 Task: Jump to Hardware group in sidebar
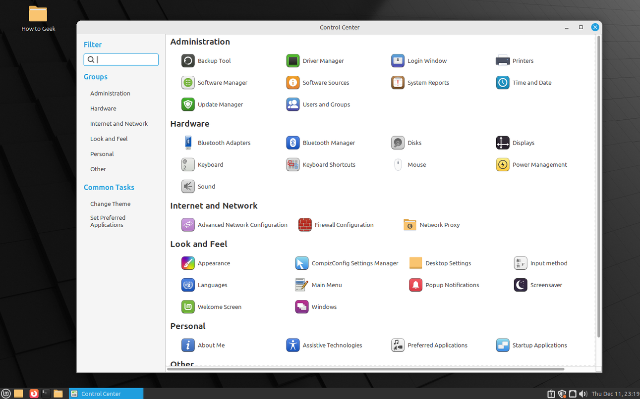point(103,108)
